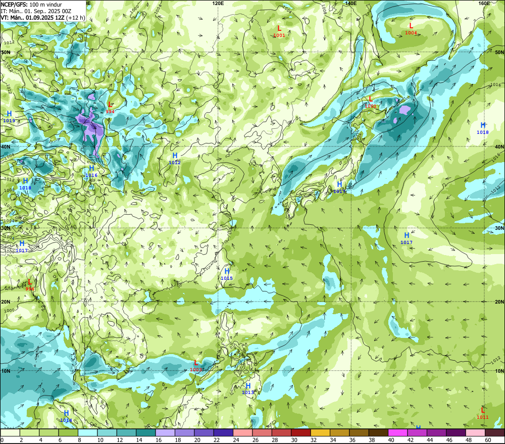Click the '140E' longitude label
Image resolution: width=505 pixels, height=444 pixels.
pos(351,3)
